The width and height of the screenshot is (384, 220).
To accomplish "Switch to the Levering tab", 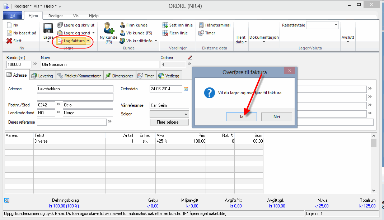I will (42, 76).
